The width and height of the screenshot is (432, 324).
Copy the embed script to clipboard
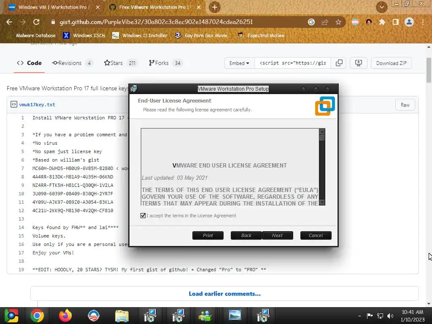point(339,63)
